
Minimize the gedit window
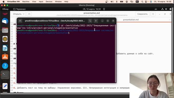coord(160,14)
